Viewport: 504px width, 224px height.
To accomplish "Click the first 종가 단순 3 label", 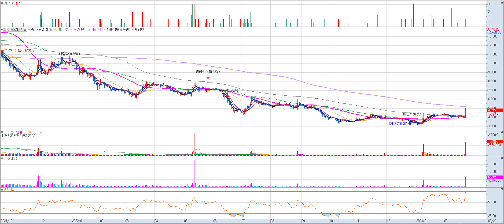I will [x=39, y=30].
